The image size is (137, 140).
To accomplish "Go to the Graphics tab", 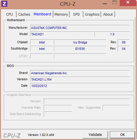I will click(x=92, y=14).
